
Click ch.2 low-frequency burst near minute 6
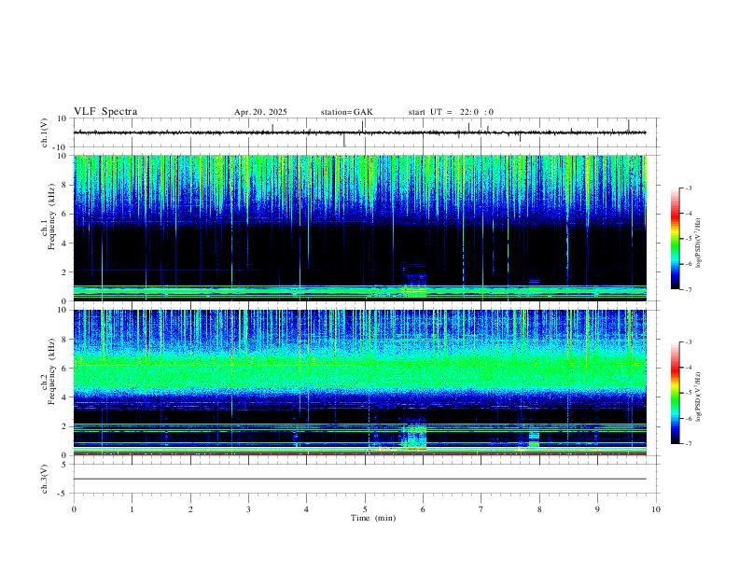413,437
